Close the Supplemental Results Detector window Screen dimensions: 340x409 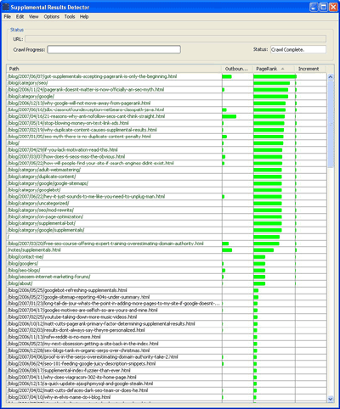click(333, 7)
